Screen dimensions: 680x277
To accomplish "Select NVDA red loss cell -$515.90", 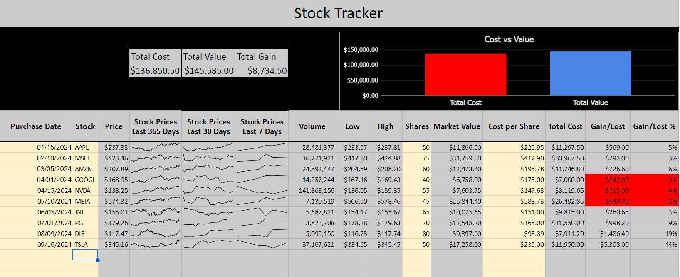I will coord(608,190).
